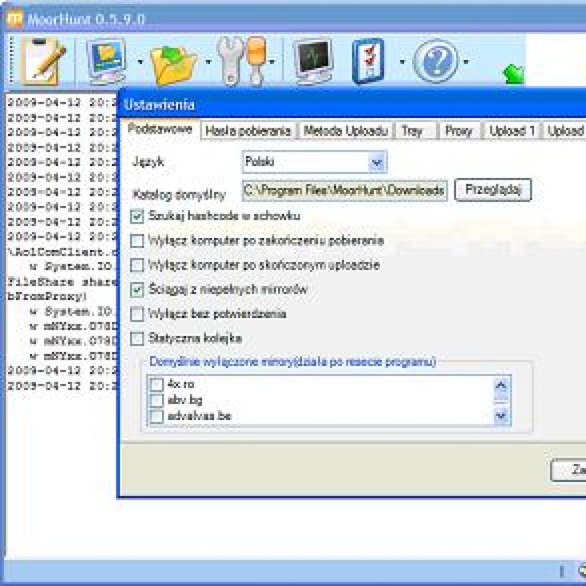Expand dropdown arrow next to tools icon
This screenshot has width=586, height=586.
click(x=272, y=62)
